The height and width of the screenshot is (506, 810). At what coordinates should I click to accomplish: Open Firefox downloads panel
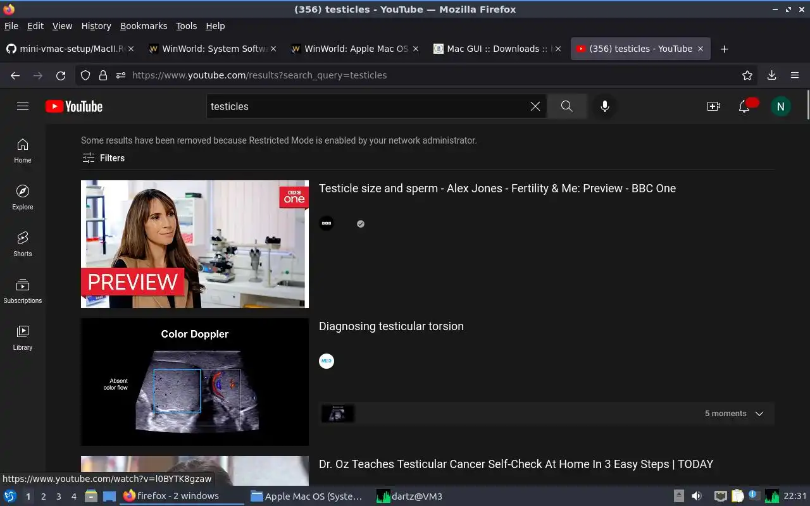tap(772, 75)
